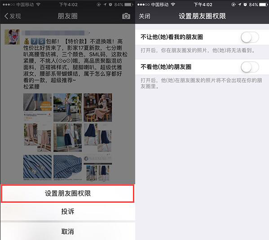Tap 关闭 on the permissions screen
269x240 pixels.
tap(145, 16)
